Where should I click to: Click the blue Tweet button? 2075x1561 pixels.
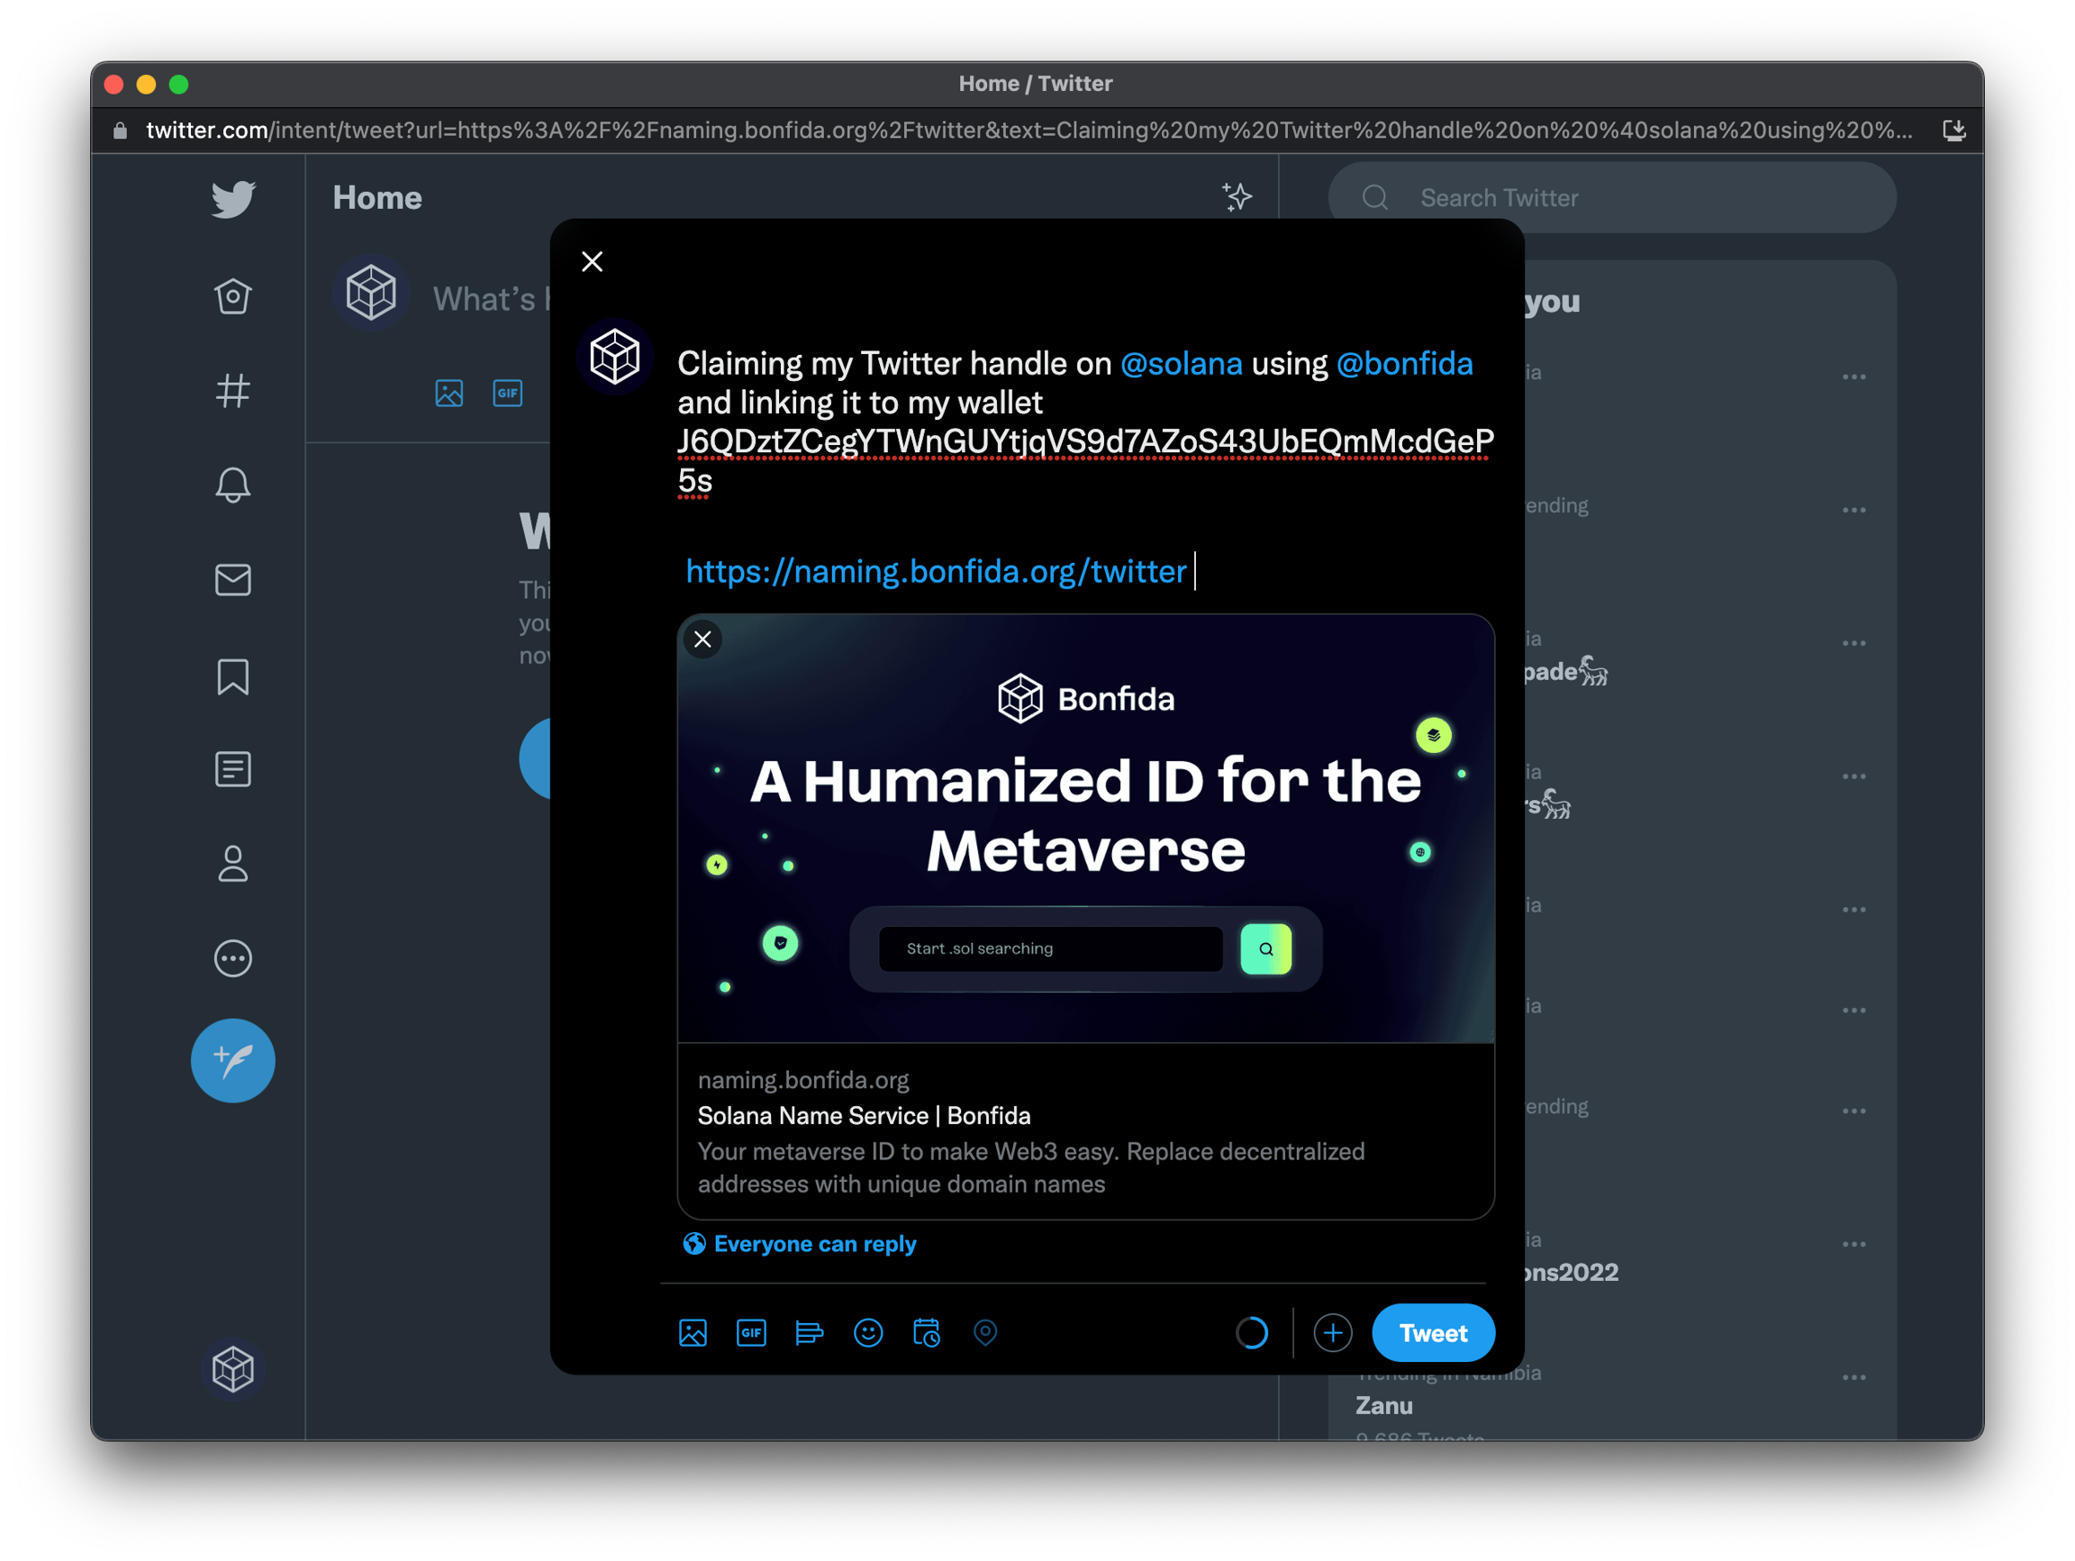[1433, 1332]
